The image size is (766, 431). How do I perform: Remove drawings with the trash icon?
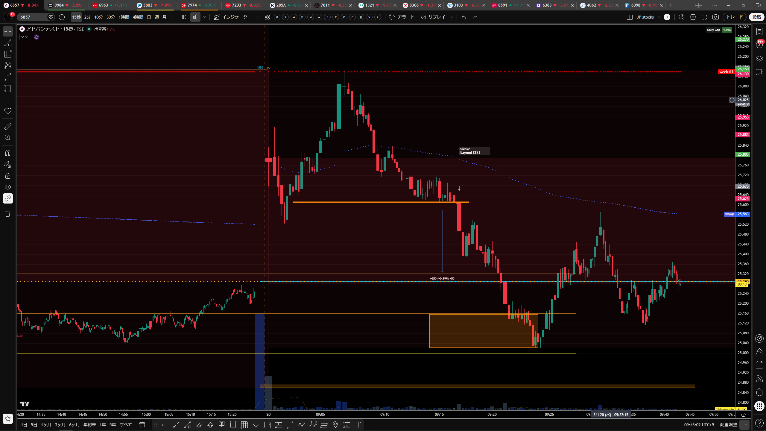8,214
